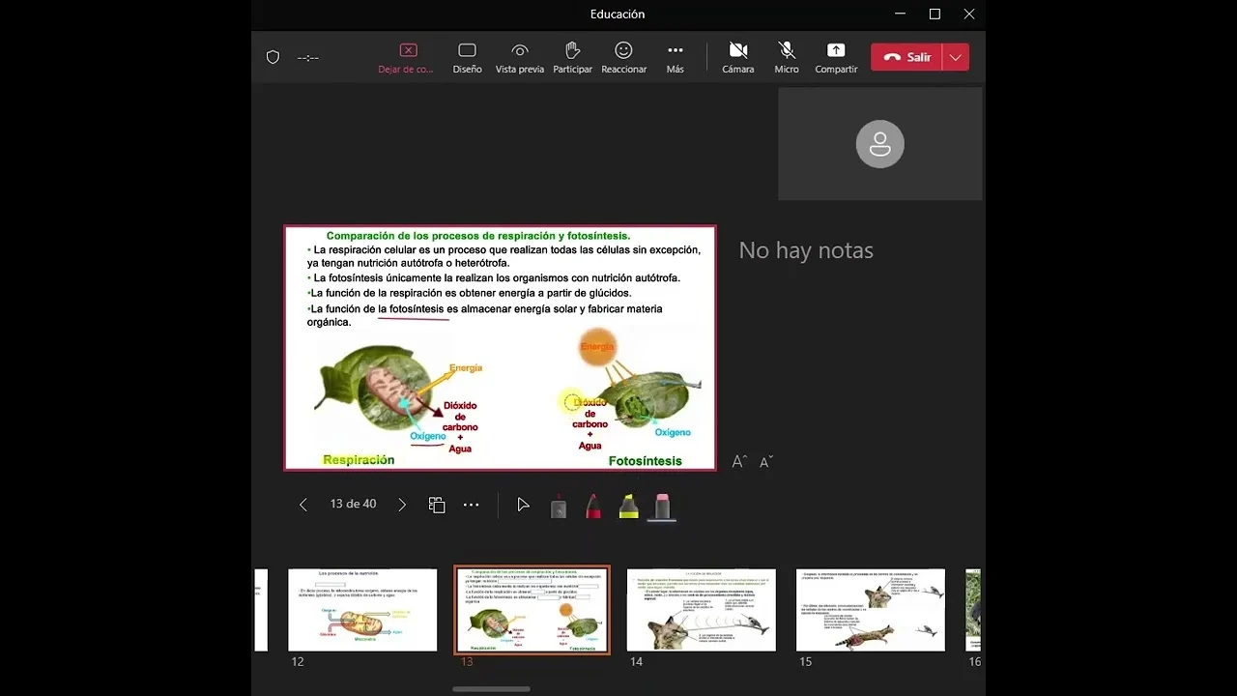Toggle the Cámara on
Screen dimensions: 1237x696
[x=738, y=57]
